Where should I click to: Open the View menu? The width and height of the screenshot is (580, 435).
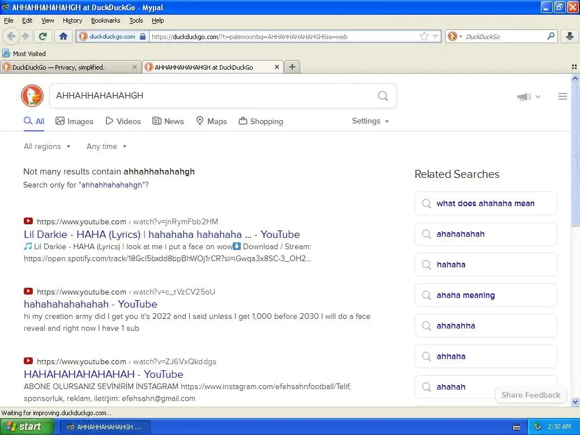[x=48, y=20]
